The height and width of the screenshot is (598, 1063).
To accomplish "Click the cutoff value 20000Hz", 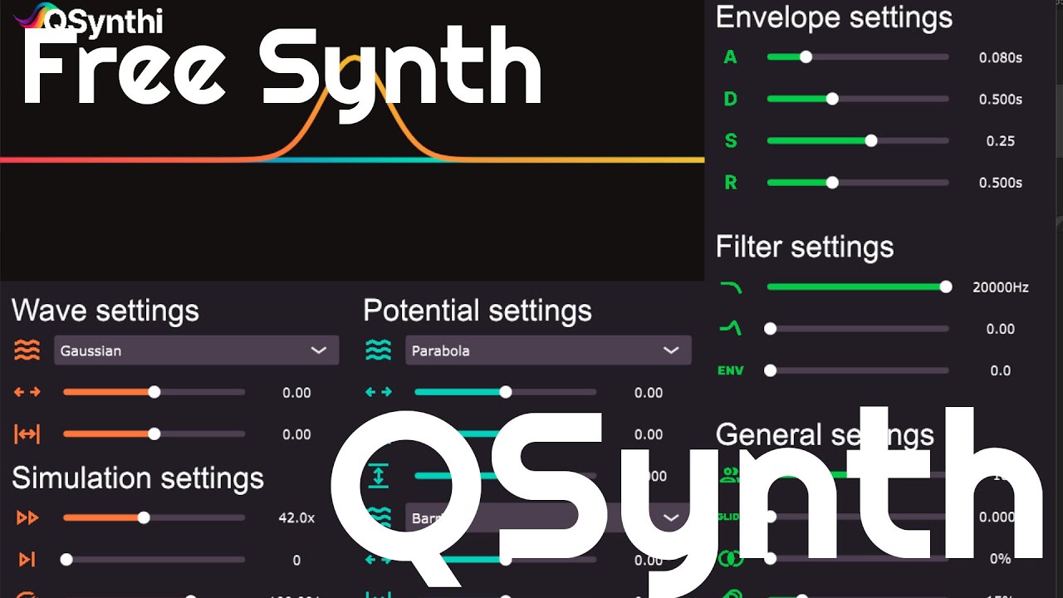I will coord(1001,288).
